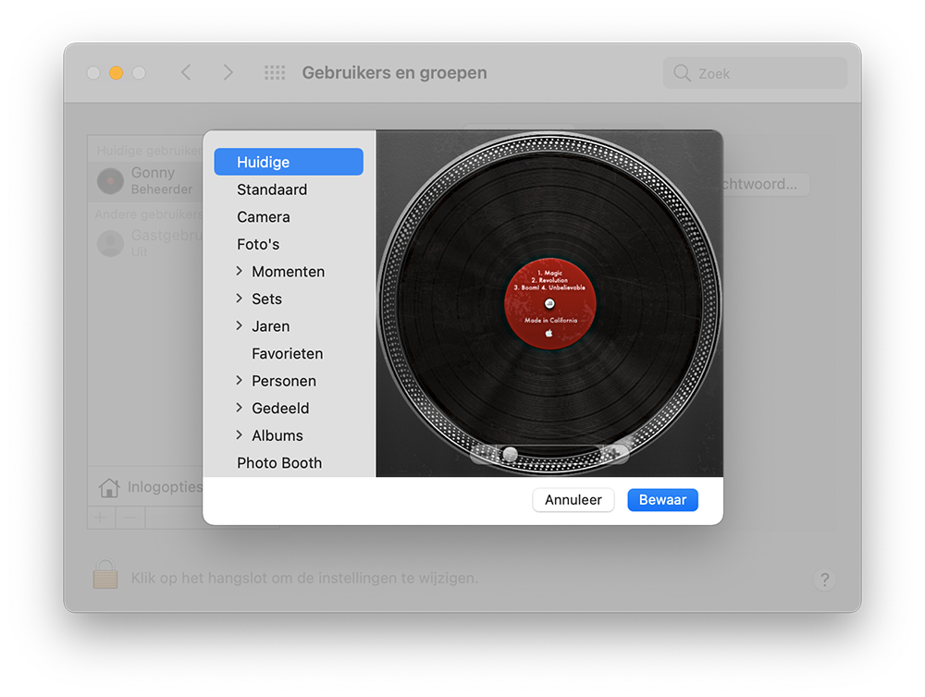925x697 pixels.
Task: Select the Albums row
Action: tap(289, 435)
